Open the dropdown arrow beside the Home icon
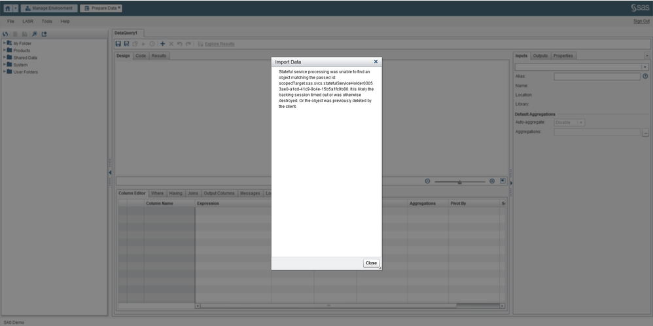The image size is (653, 326). pos(16,8)
